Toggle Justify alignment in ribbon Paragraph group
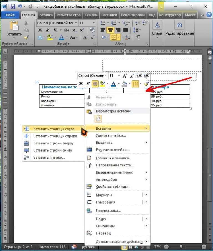 click(x=126, y=30)
